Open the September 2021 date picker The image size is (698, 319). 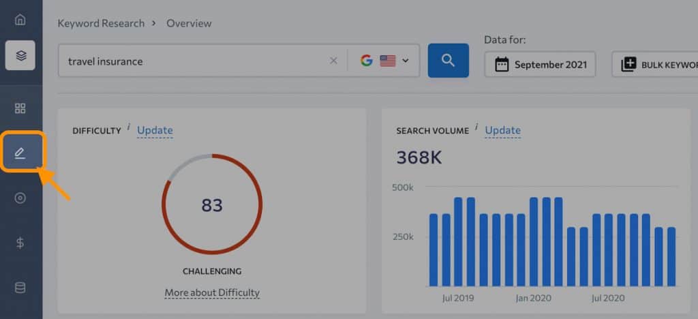pos(540,65)
